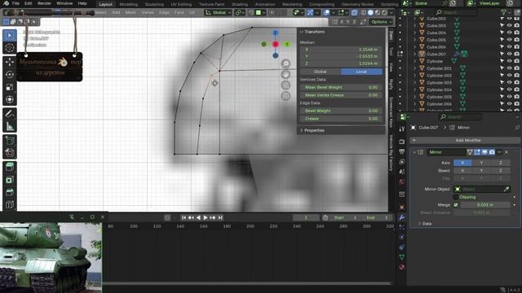Activate the Move tool
Screen dimensions: 522x293
10,62
